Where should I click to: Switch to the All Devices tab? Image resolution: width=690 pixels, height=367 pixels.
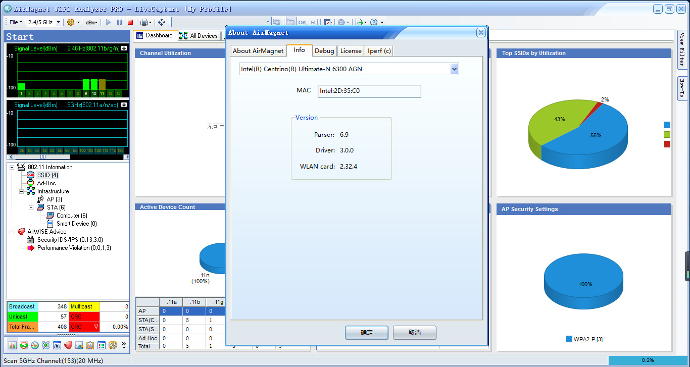pos(199,36)
